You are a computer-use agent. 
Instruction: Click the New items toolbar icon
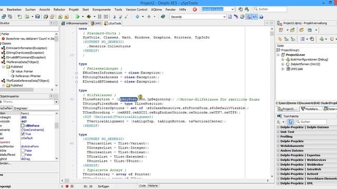[x=20, y=16]
